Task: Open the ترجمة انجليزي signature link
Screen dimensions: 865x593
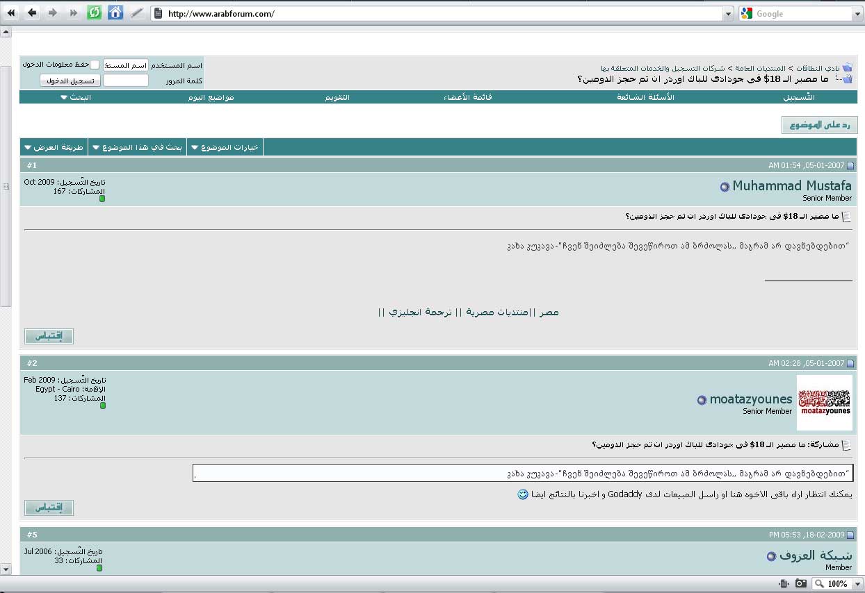Action: [421, 312]
